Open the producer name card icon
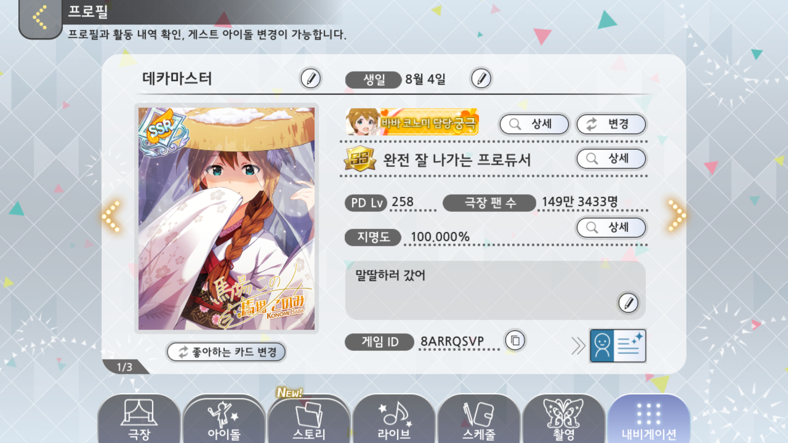The image size is (788, 443). (618, 346)
